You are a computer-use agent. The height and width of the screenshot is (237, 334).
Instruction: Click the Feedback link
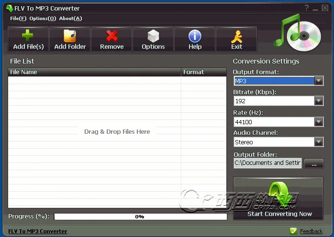pyautogui.click(x=311, y=231)
